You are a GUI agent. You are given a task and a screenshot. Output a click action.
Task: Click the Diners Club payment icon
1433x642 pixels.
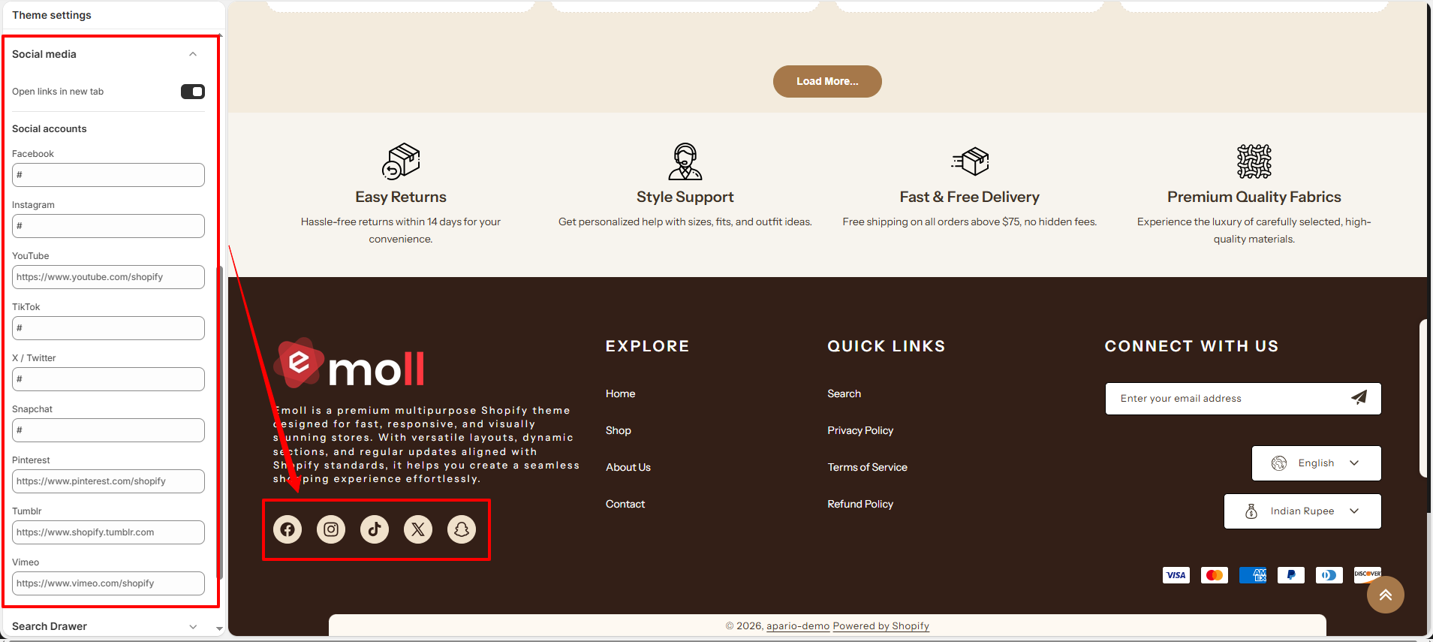(1329, 575)
